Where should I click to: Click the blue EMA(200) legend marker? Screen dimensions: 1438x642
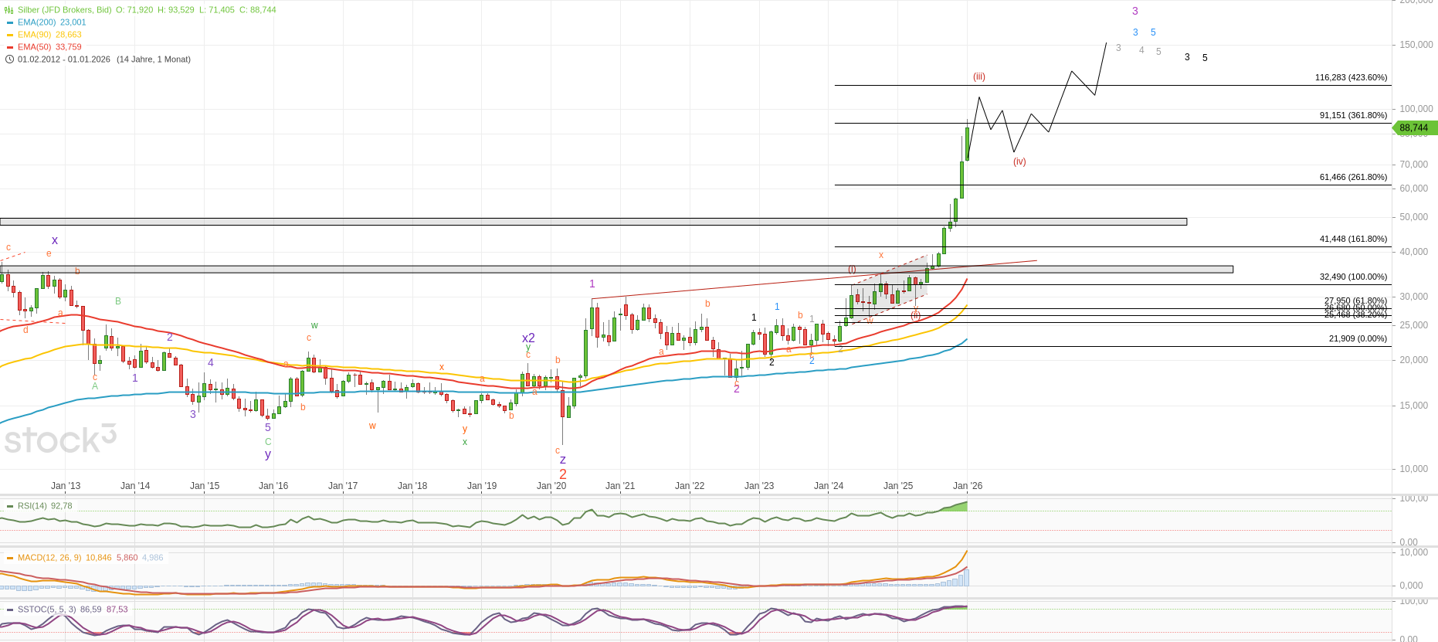(x=10, y=23)
